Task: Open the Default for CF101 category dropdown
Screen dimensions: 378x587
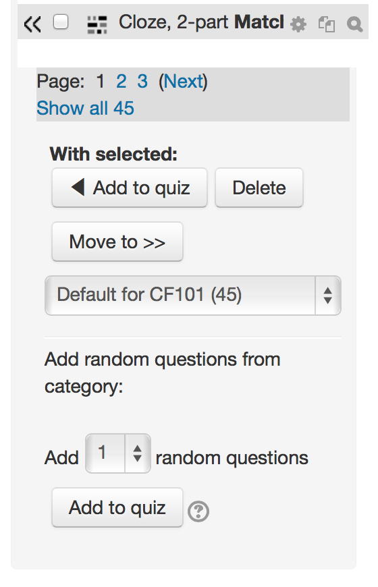Action: [193, 296]
